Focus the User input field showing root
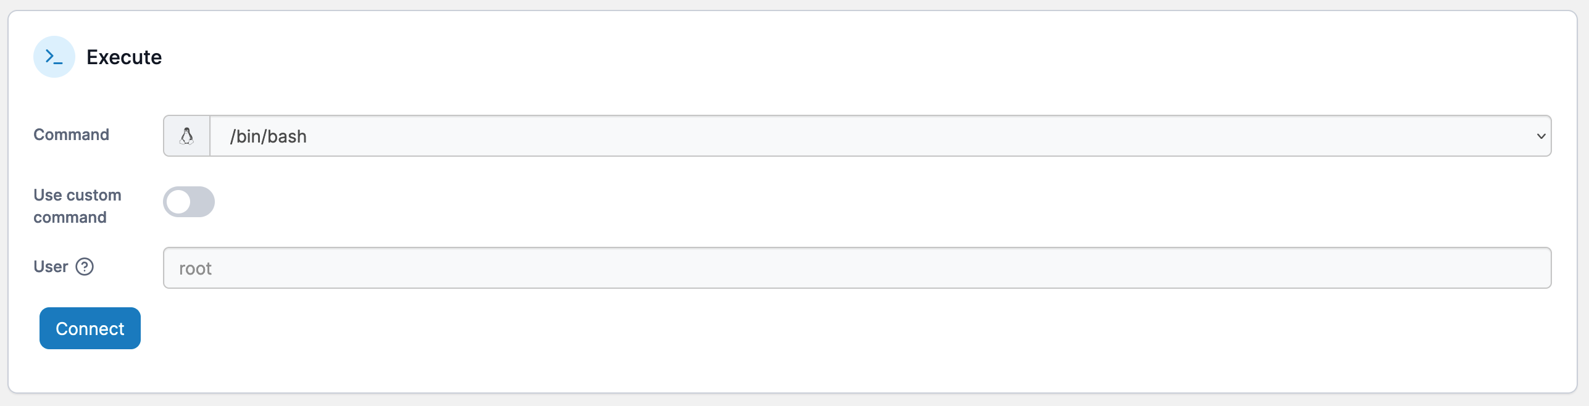Screen dimensions: 1589x406 point(857,268)
